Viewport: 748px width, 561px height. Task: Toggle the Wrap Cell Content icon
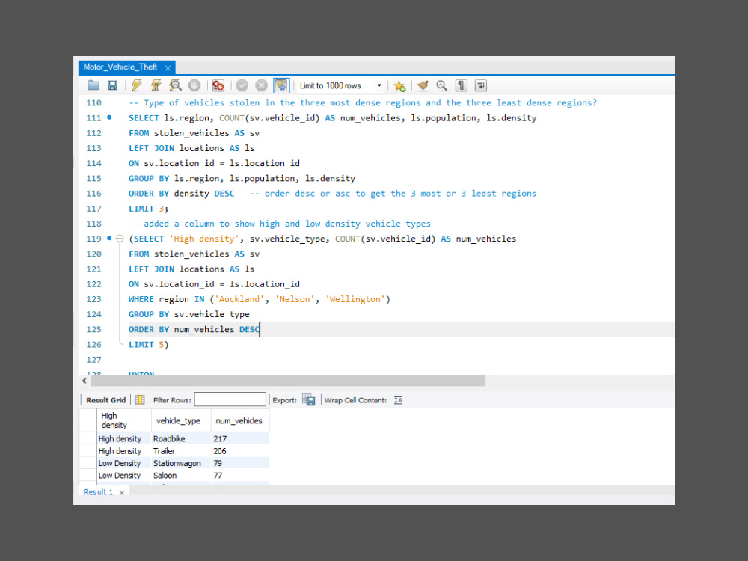[x=399, y=400]
